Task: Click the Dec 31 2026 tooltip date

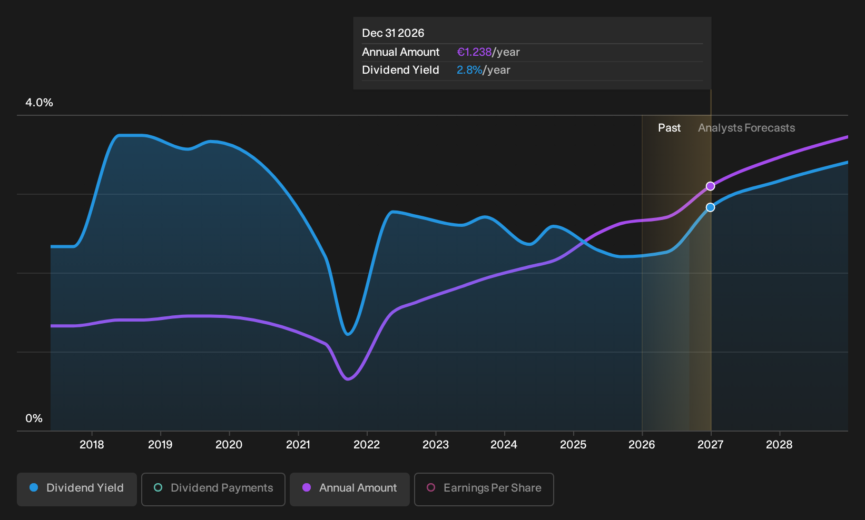Action: coord(393,33)
